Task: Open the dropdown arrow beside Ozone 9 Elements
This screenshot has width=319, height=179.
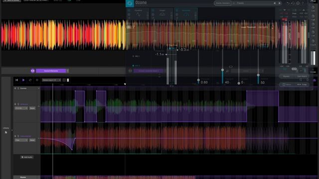Action: click(x=68, y=71)
